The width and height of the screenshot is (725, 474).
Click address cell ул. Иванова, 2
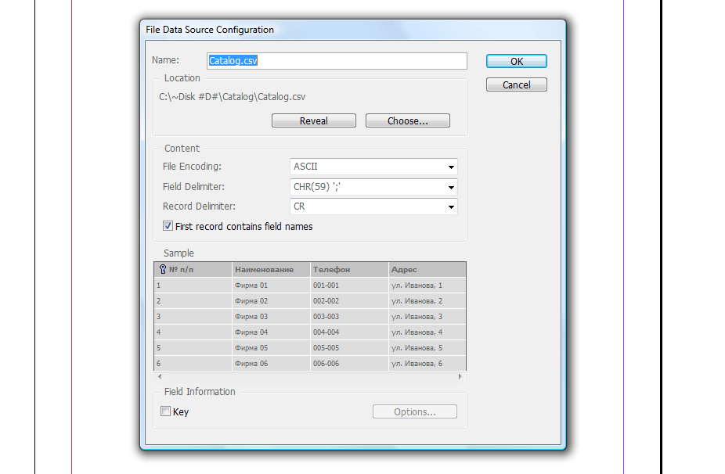[427, 301]
